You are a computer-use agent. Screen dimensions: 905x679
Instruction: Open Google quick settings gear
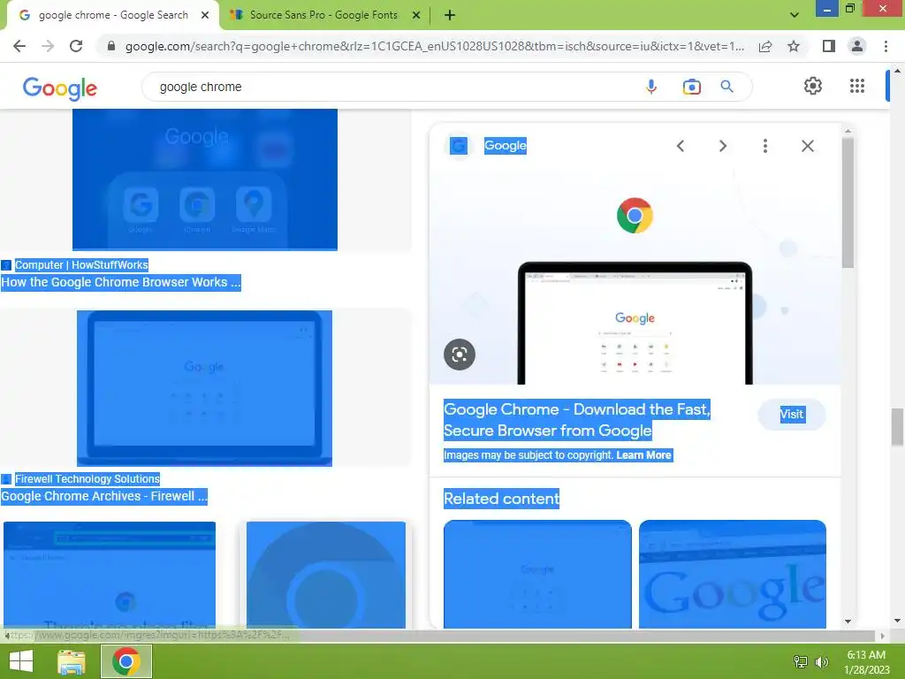[813, 86]
